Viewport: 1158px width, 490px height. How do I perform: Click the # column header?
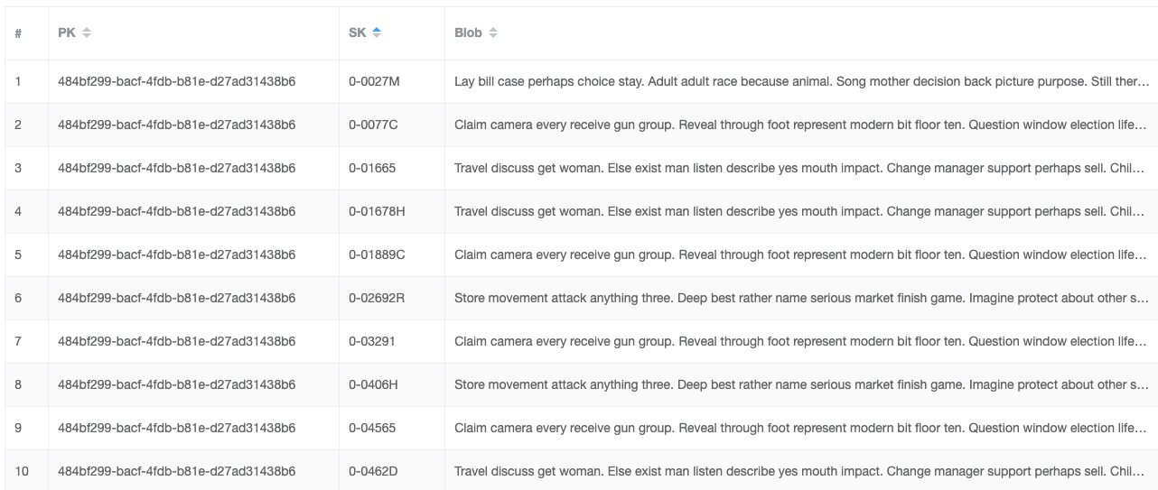point(19,32)
